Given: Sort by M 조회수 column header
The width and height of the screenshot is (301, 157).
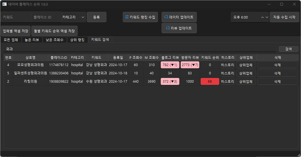Looking at the screenshot, I should tap(152, 57).
